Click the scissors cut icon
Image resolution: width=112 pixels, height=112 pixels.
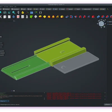pos(1,17)
